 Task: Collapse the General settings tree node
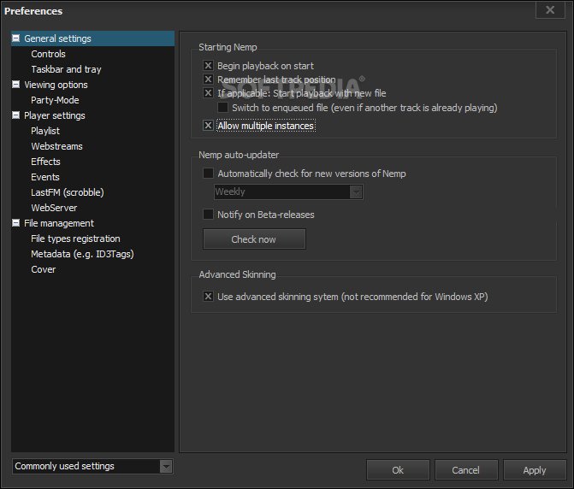15,38
